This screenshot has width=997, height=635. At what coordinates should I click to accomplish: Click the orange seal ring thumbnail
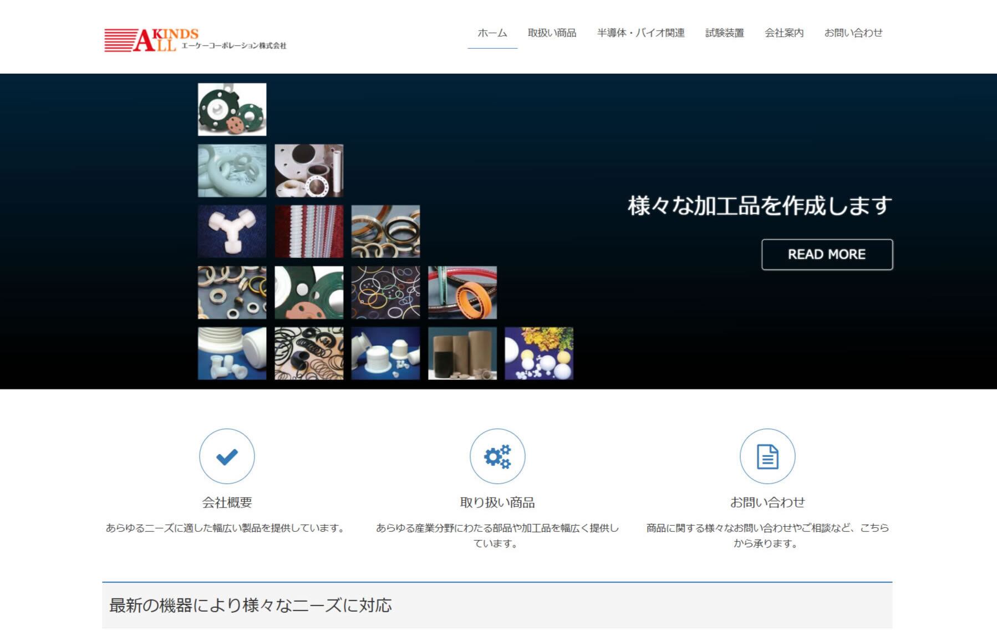(x=462, y=292)
